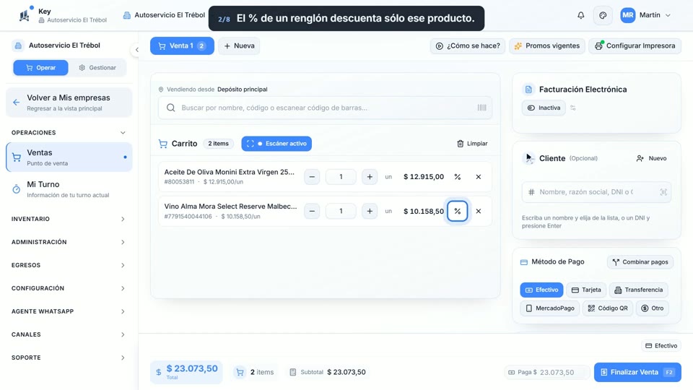Expand the Inventario section
Screen dimensions: 693x390
click(69, 219)
